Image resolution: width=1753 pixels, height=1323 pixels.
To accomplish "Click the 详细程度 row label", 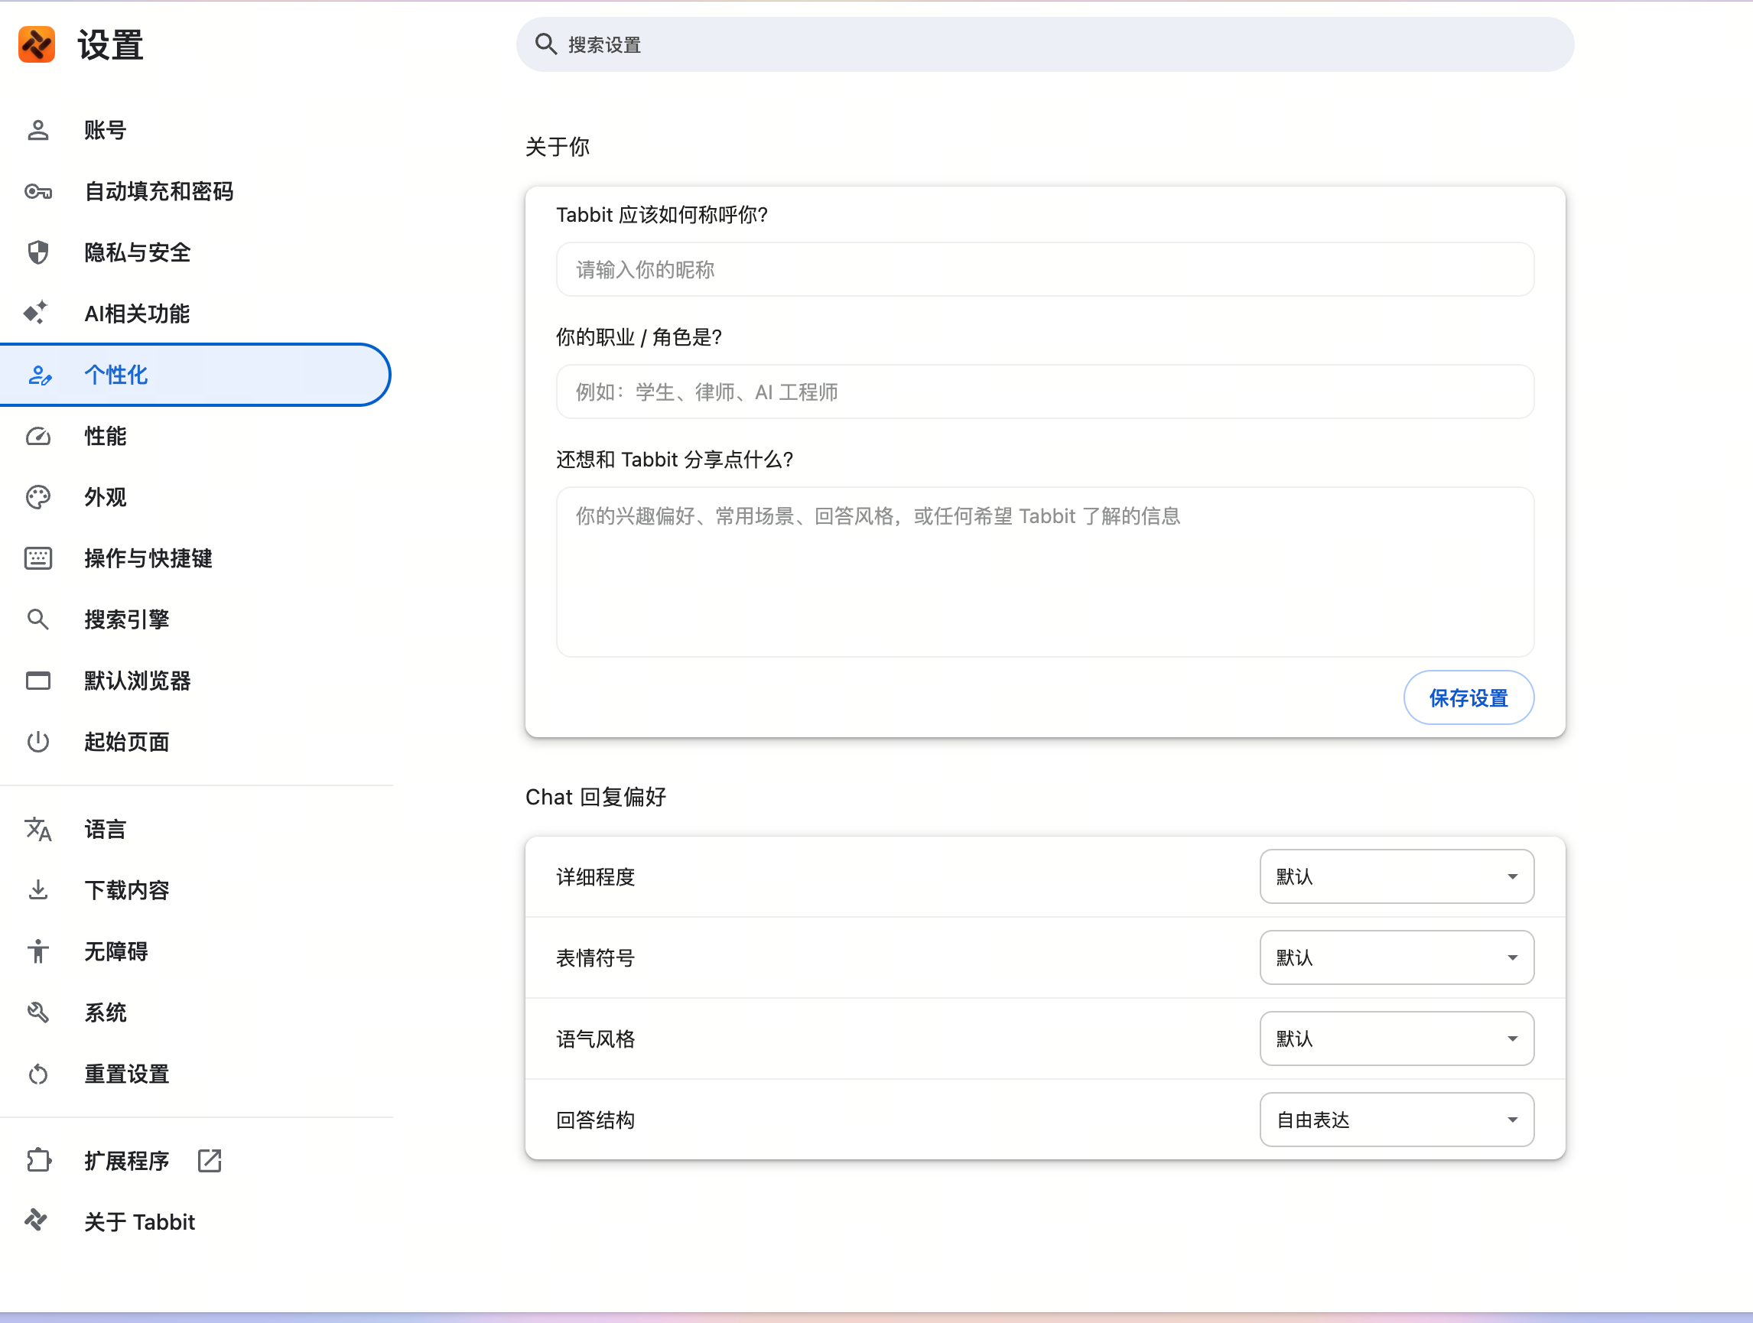I will pos(595,877).
